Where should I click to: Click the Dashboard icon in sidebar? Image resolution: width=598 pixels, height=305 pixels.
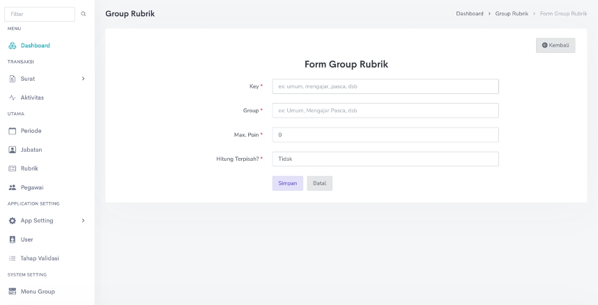pos(13,46)
